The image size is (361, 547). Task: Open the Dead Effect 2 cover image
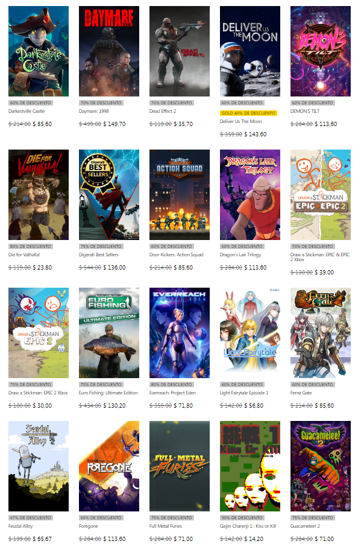[180, 51]
